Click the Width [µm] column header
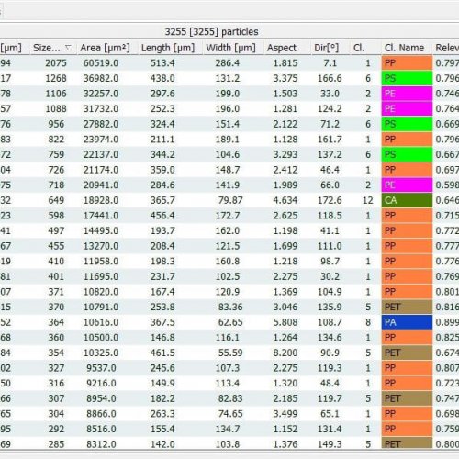 (230, 48)
